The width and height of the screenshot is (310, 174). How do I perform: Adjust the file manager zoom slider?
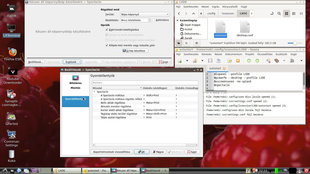click(295, 43)
